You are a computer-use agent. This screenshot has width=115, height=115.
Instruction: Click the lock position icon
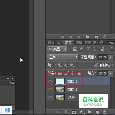click(72, 73)
